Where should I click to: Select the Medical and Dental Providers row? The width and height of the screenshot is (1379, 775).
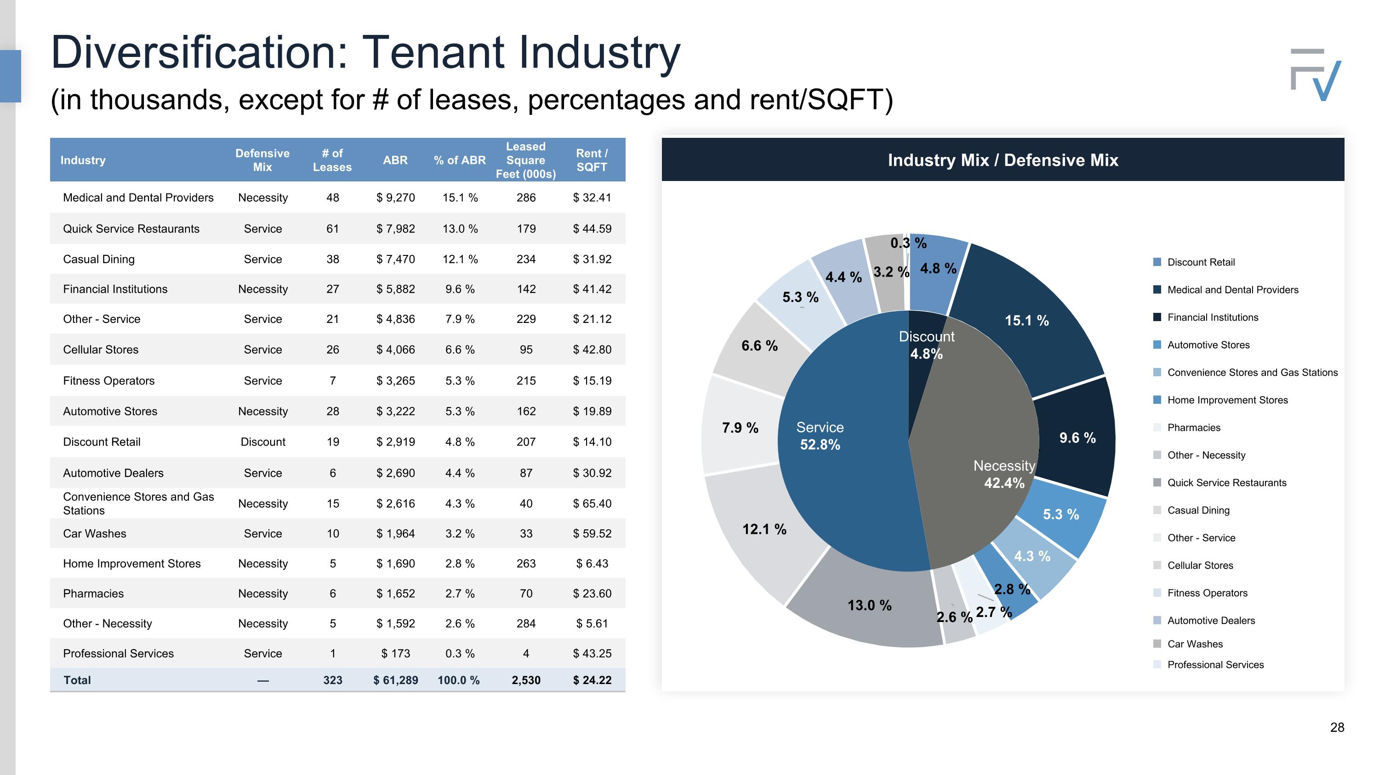(337, 198)
